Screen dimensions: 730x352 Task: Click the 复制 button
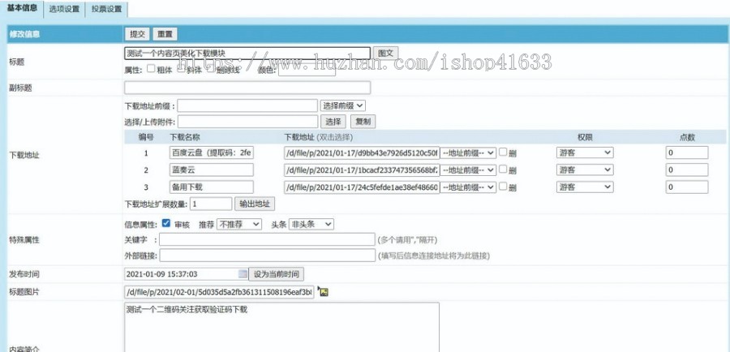[x=363, y=122]
